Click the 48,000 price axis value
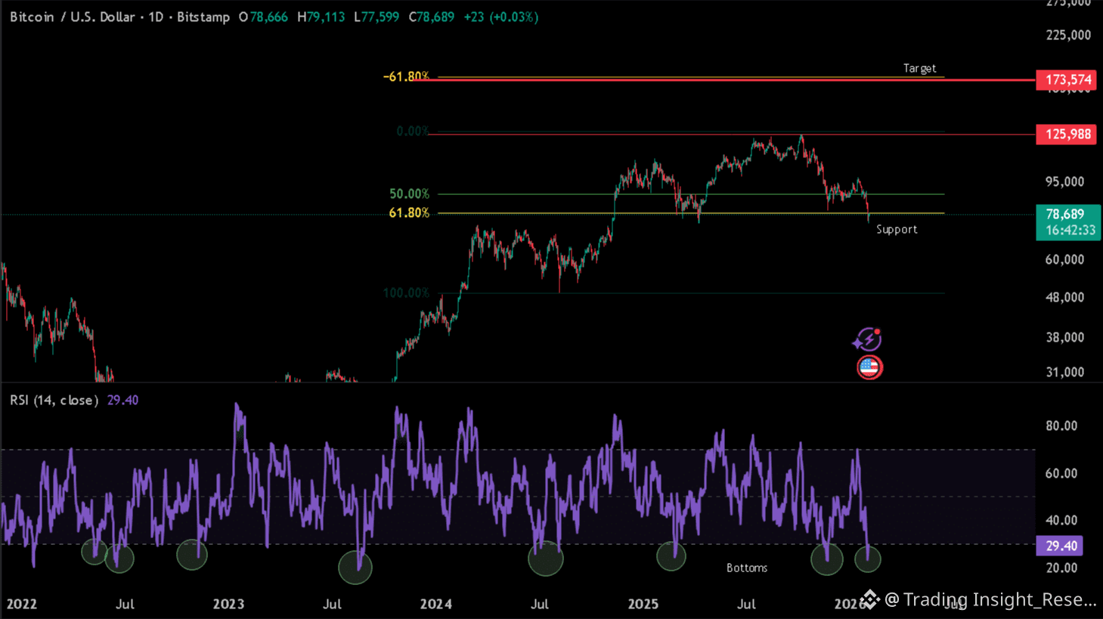Image resolution: width=1103 pixels, height=619 pixels. tap(1064, 297)
